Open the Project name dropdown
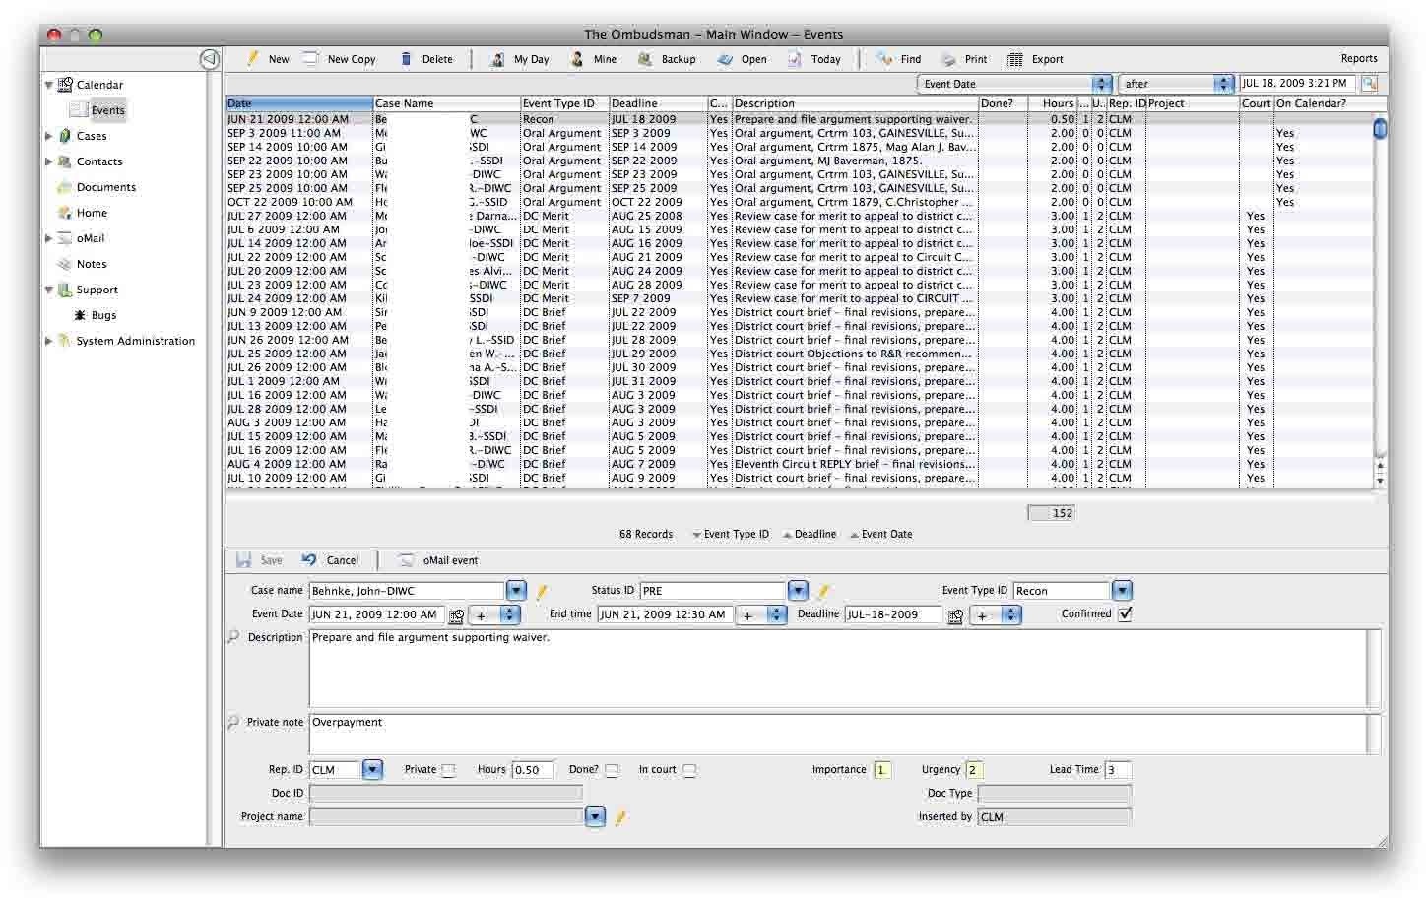 (x=595, y=817)
